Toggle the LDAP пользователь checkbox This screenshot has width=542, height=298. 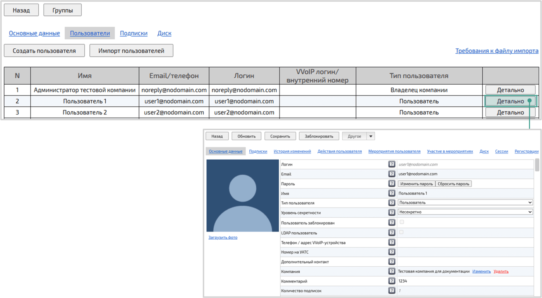tap(402, 232)
